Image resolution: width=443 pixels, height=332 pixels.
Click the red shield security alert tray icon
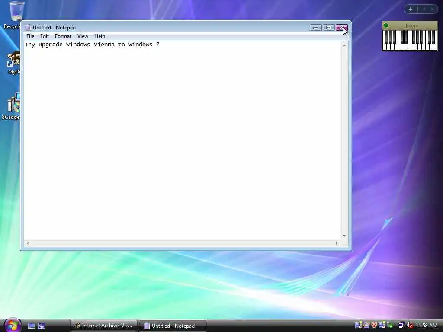pos(374,325)
